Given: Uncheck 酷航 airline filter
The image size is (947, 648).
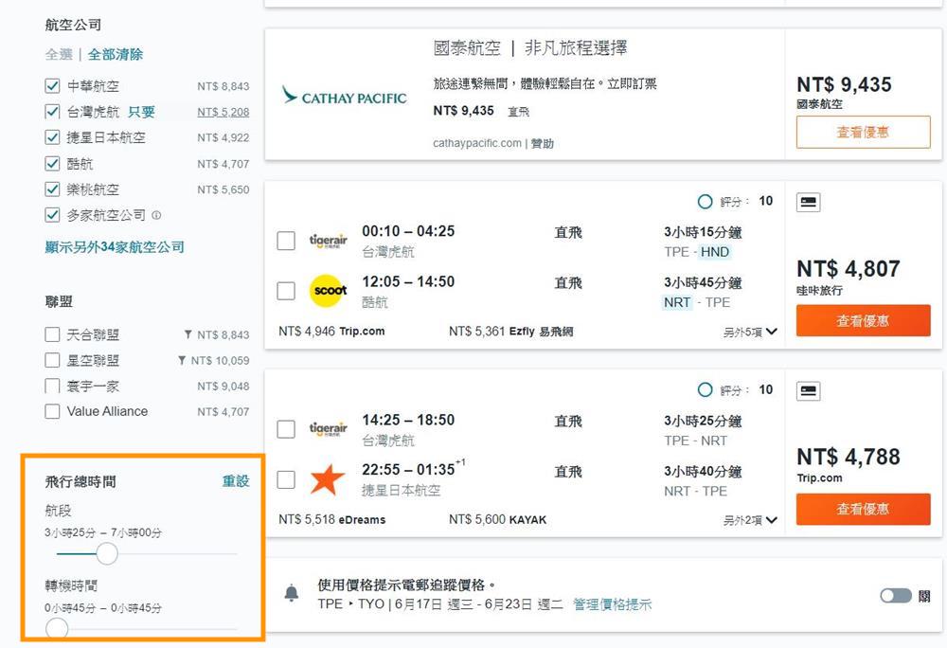Looking at the screenshot, I should coord(52,164).
